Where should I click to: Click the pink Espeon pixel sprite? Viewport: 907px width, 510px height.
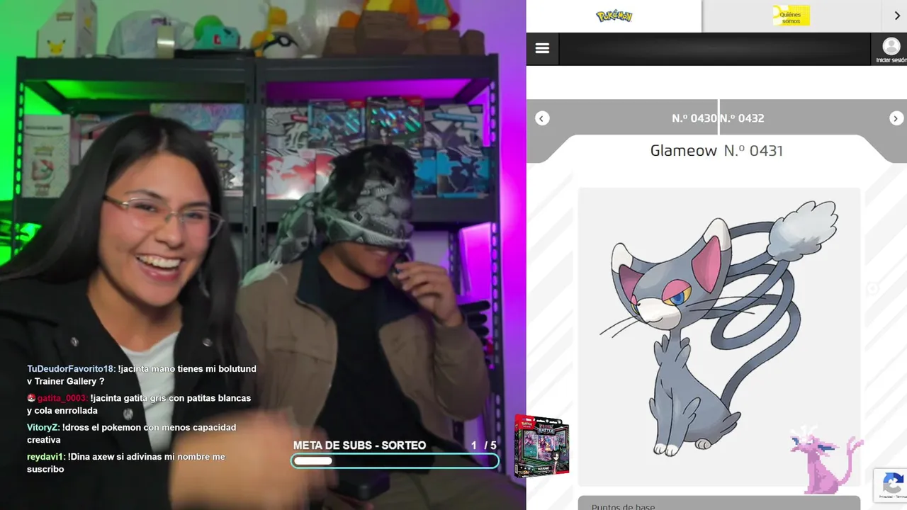(x=827, y=459)
